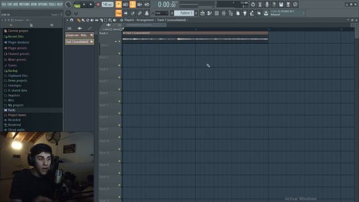Open the ADD menu
The width and height of the screenshot is (359, 202).
[16, 4]
